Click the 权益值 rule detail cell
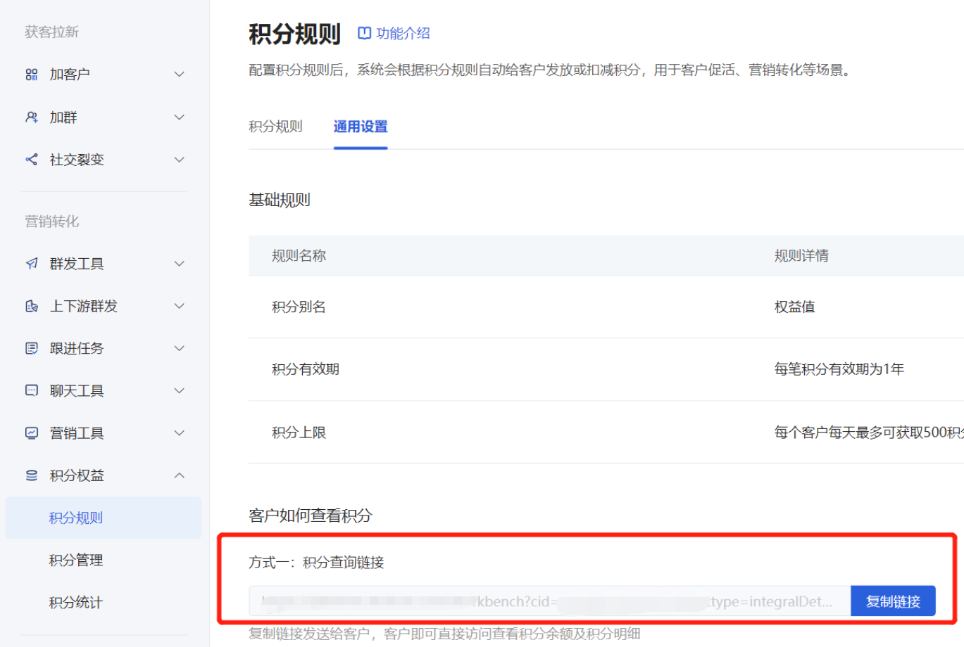Screen dimensions: 964x647 tap(794, 307)
